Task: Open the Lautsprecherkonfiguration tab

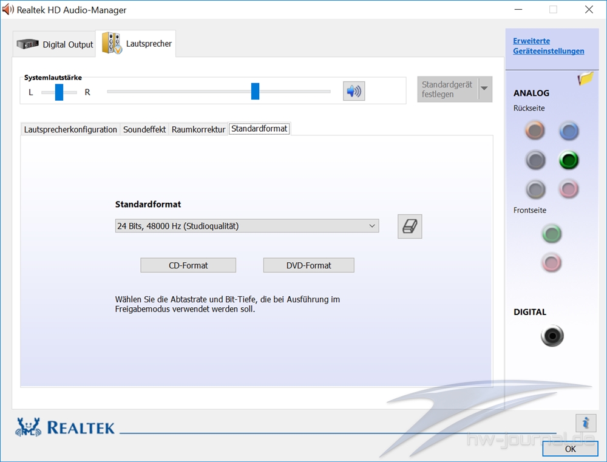Action: click(70, 129)
